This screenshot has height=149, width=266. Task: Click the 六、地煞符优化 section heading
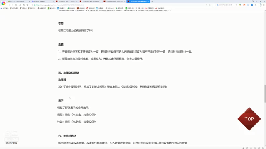click(x=67, y=136)
